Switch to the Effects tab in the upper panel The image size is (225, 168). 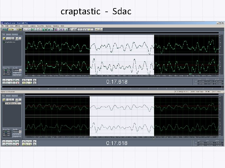pyautogui.click(x=9, y=35)
